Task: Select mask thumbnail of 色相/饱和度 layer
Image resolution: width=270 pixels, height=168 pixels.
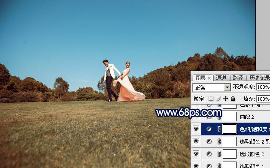Action: coord(230,129)
